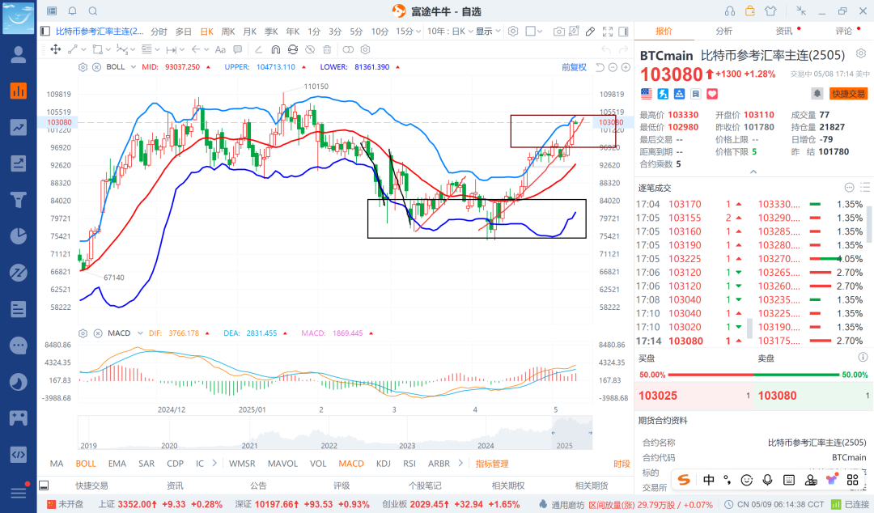Open the chat bubble sidebar icon
Image resolution: width=874 pixels, height=513 pixels.
[19, 346]
